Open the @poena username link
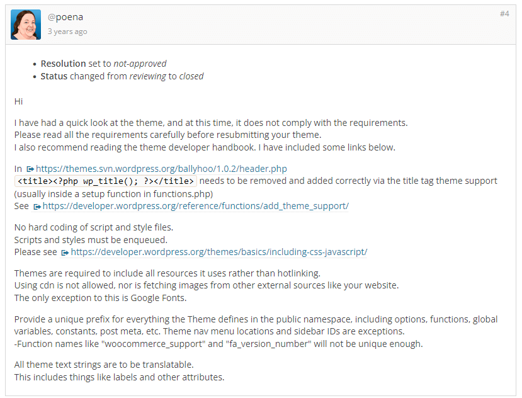The height and width of the screenshot is (398, 522). (65, 17)
